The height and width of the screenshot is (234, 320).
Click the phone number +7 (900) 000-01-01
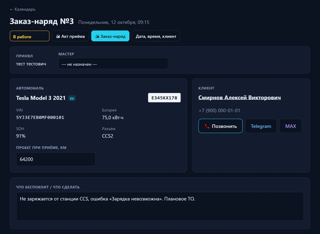pyautogui.click(x=219, y=111)
